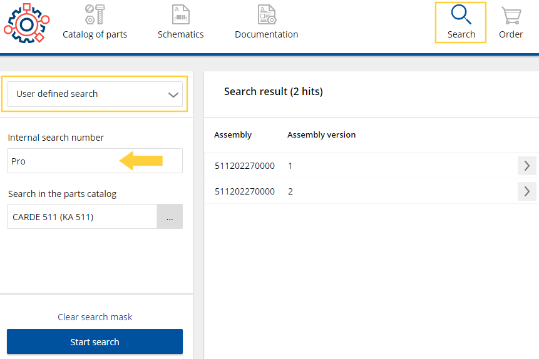The height and width of the screenshot is (359, 539).
Task: Click the Assembly column header
Action: (233, 134)
